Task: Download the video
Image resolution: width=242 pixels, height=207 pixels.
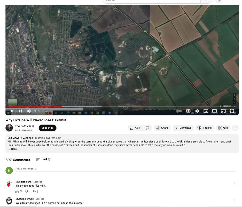Action: tap(183, 128)
